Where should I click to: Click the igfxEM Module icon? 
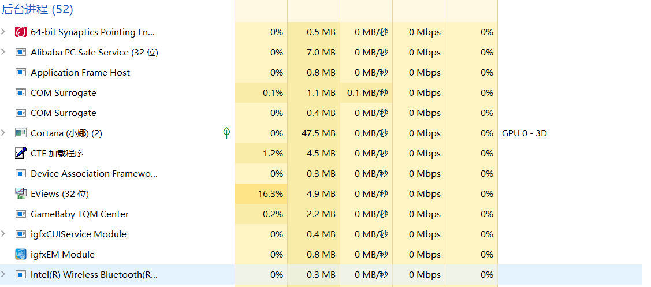(x=21, y=255)
